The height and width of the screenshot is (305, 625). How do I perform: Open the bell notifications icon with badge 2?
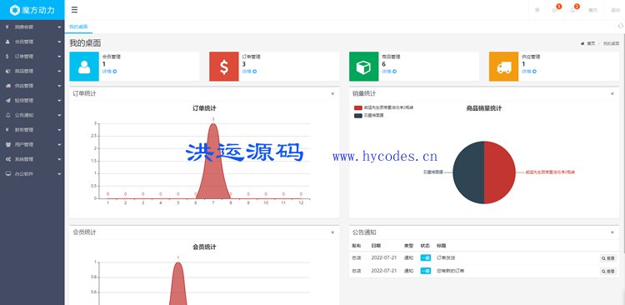[x=572, y=10]
